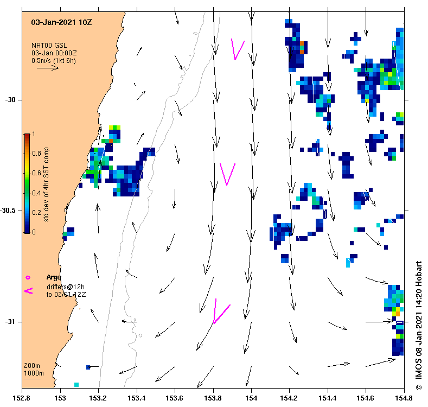This screenshot has width=428, height=407.
Task: Click the gray 1000m isobath legend line
Action: 33,379
